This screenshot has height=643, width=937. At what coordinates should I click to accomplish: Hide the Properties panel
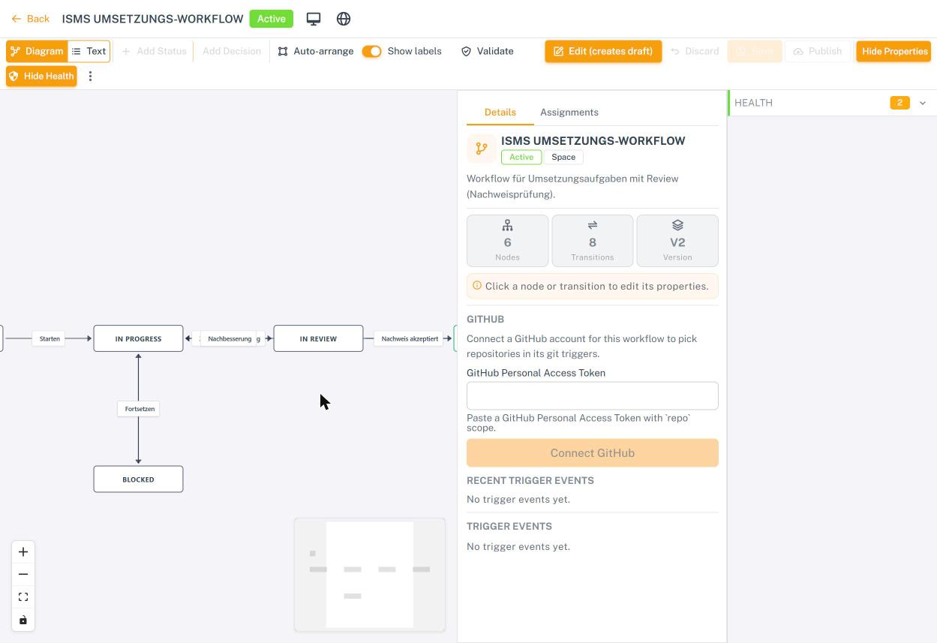point(893,51)
